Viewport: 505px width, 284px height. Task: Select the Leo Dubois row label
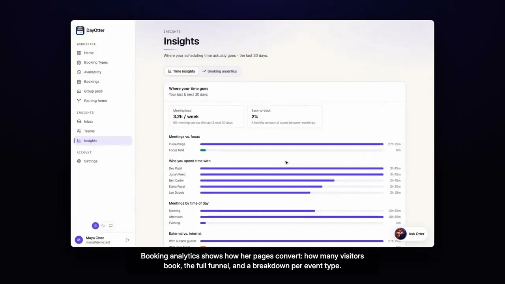pyautogui.click(x=176, y=193)
